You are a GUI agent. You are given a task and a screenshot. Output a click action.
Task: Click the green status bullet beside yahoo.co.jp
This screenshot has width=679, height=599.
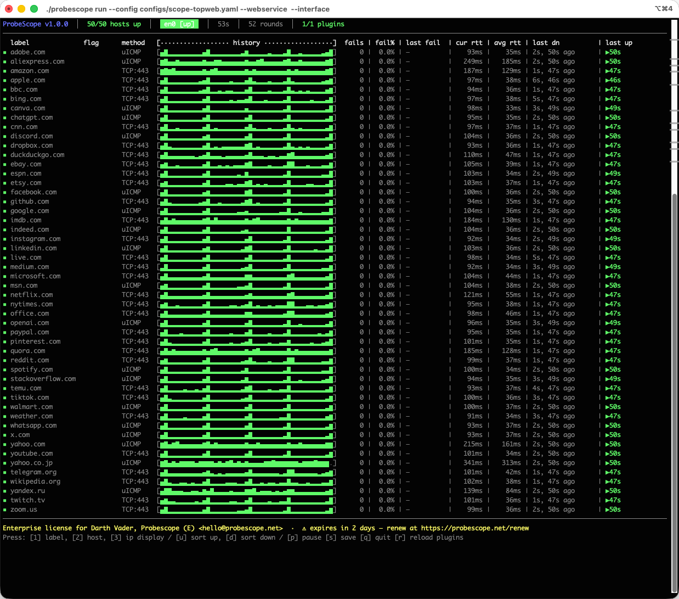[x=5, y=463]
